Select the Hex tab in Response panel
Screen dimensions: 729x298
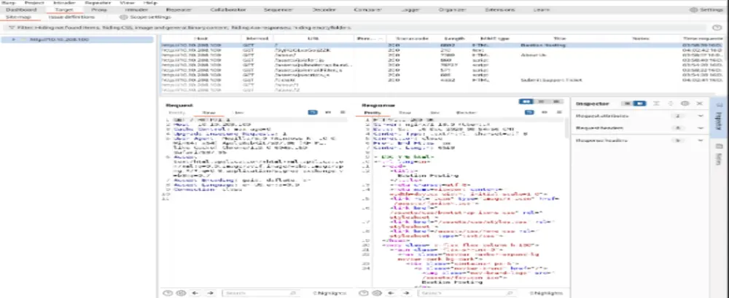[x=434, y=112]
